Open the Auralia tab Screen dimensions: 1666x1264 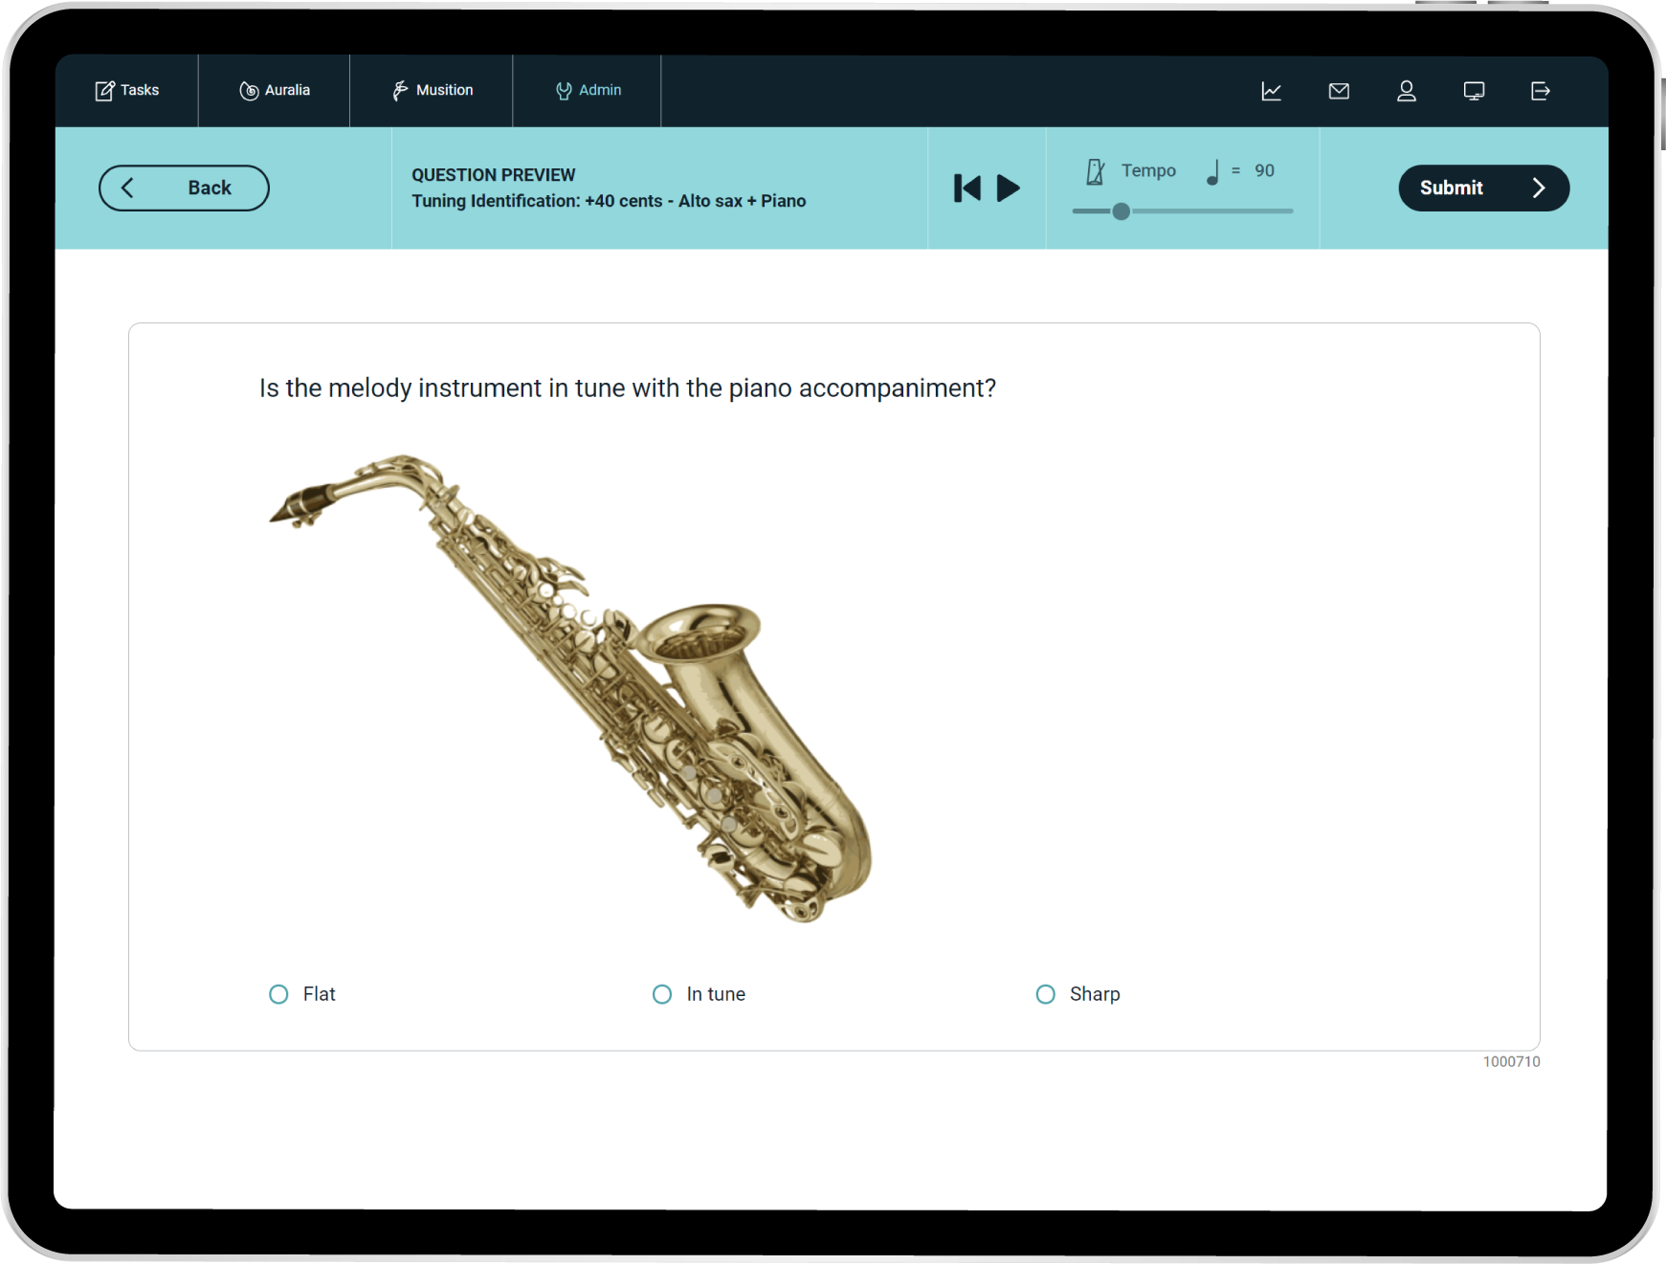pos(275,91)
